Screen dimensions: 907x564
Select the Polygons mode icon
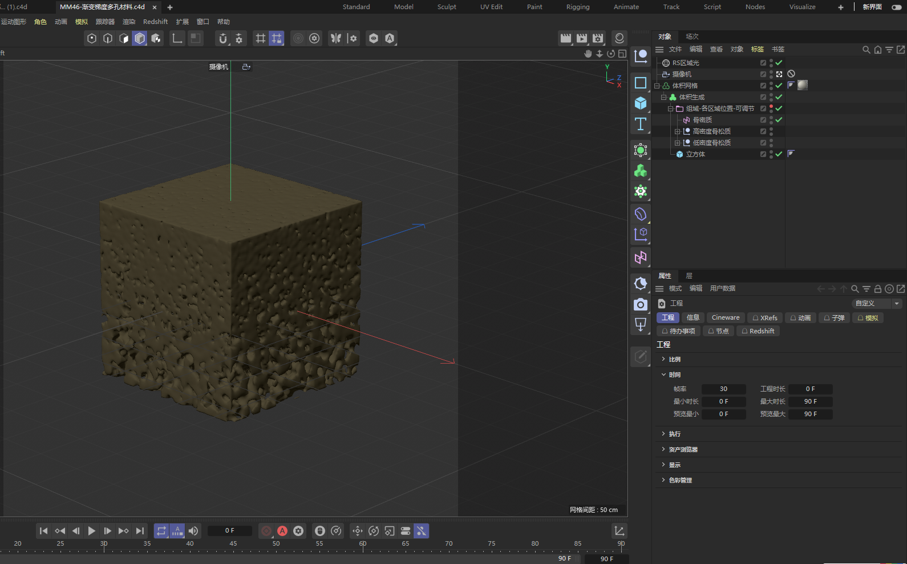tap(124, 38)
